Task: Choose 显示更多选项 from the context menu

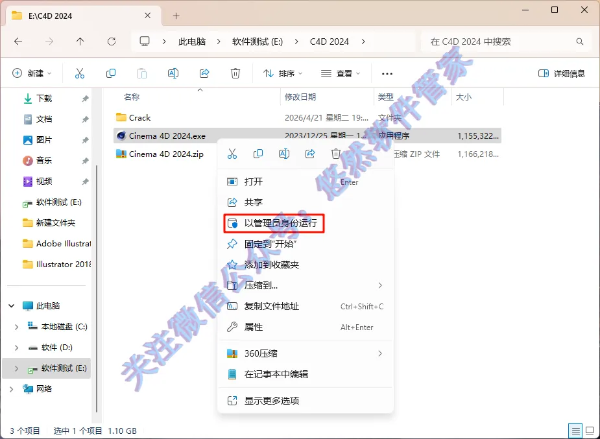Action: (x=305, y=401)
